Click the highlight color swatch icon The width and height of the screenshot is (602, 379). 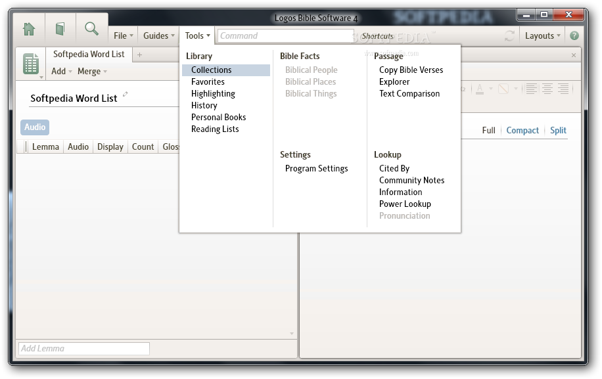[x=503, y=89]
